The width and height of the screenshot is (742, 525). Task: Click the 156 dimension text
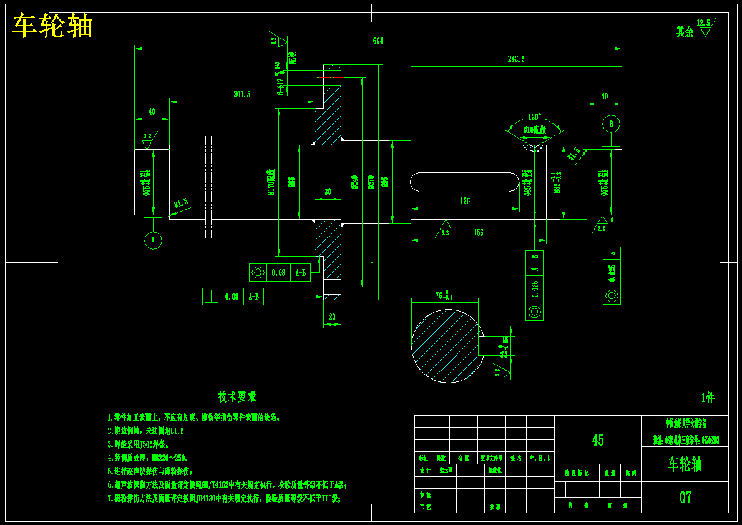[478, 233]
